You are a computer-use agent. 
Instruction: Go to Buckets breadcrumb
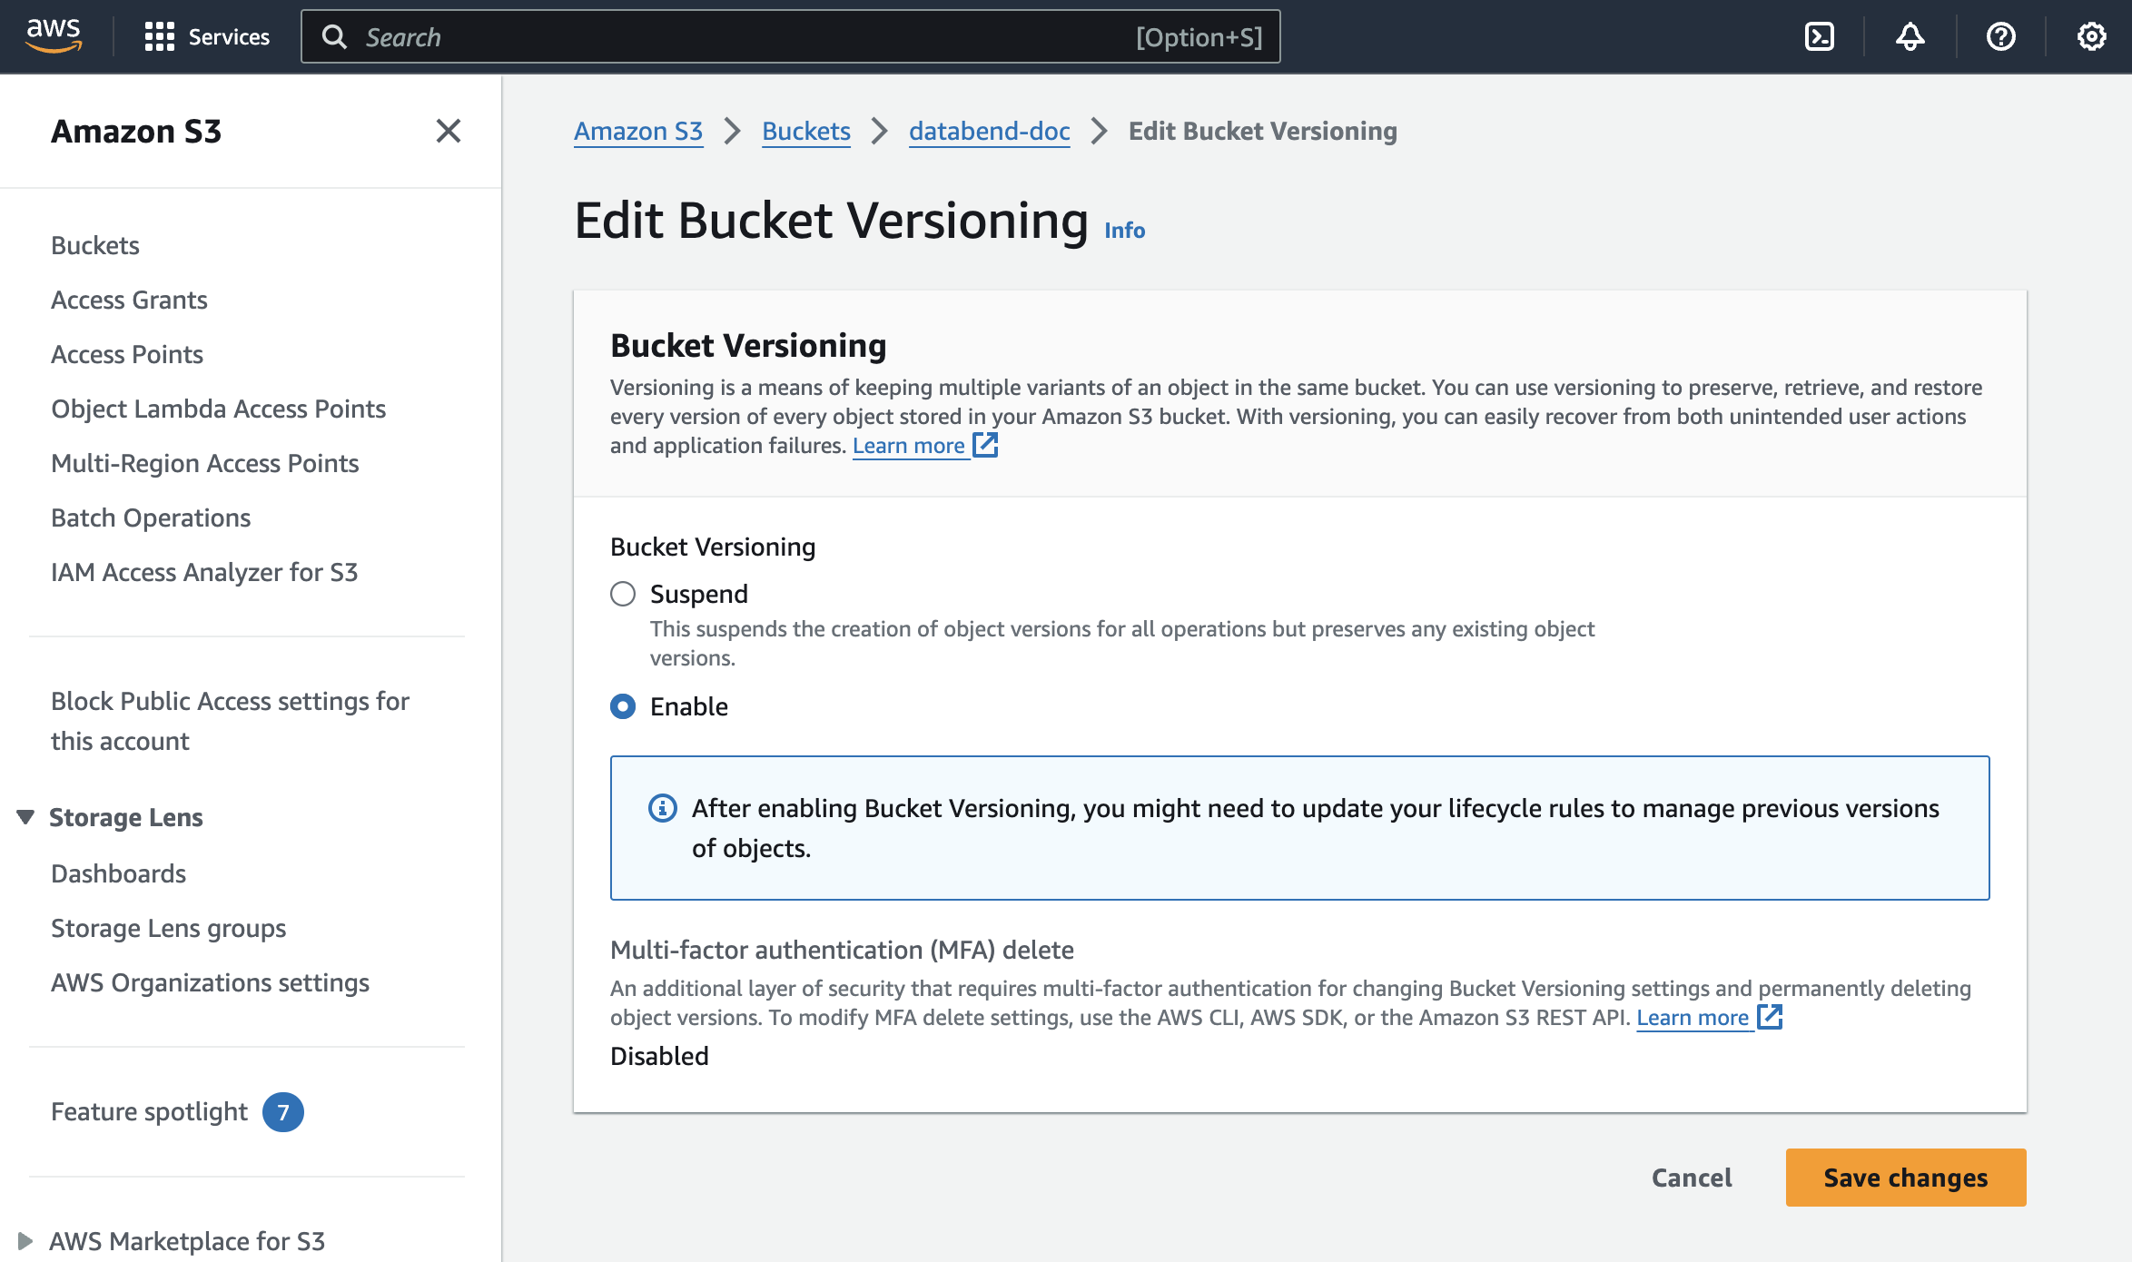point(806,131)
